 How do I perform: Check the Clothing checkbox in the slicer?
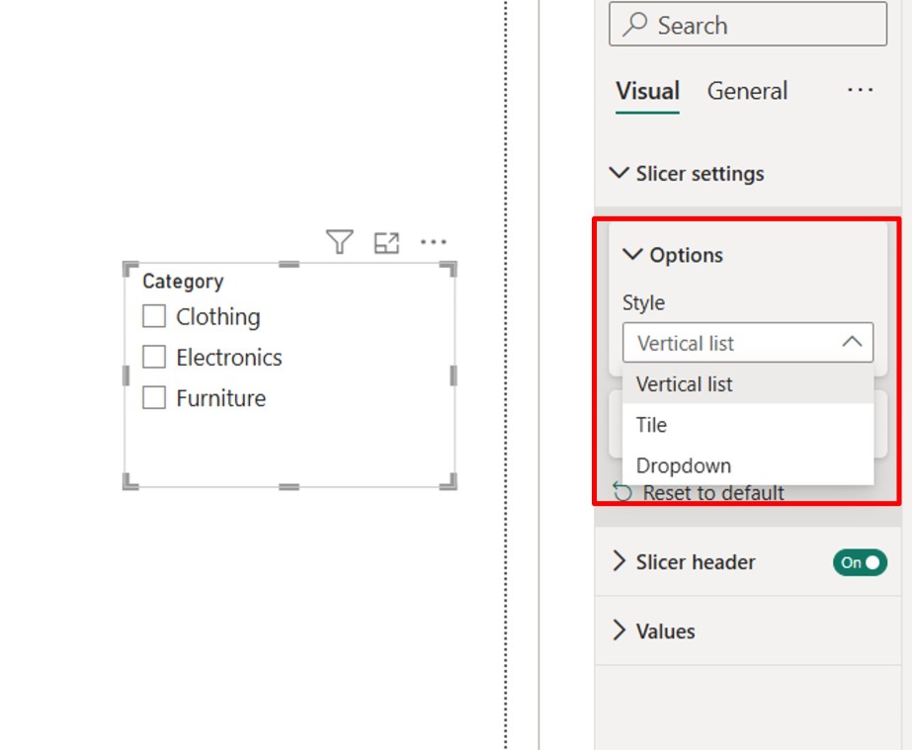pos(156,316)
